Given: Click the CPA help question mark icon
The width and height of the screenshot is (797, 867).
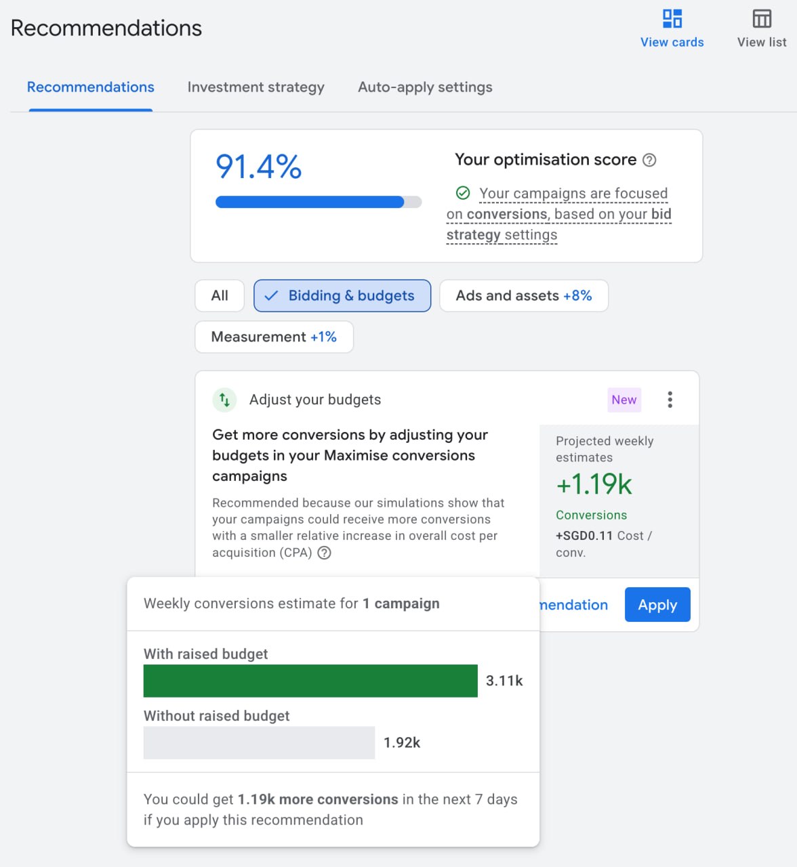Looking at the screenshot, I should (325, 553).
